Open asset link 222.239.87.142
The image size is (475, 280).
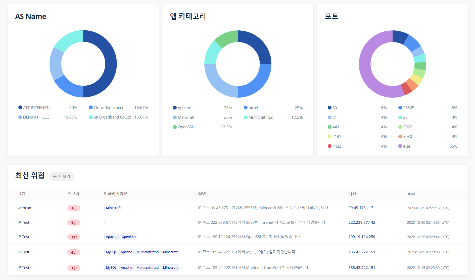pyautogui.click(x=362, y=222)
